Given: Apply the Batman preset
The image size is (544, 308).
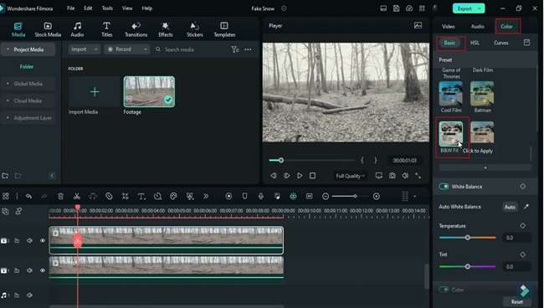Looking at the screenshot, I should tap(482, 94).
